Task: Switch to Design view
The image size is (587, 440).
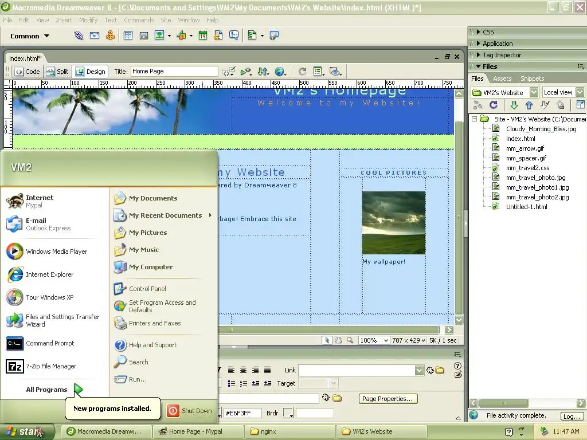Action: (91, 72)
